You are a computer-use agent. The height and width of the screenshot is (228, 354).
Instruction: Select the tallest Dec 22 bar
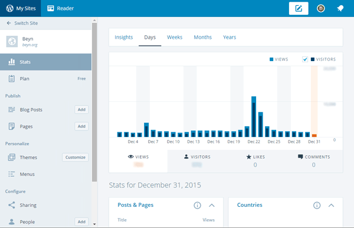(x=254, y=117)
